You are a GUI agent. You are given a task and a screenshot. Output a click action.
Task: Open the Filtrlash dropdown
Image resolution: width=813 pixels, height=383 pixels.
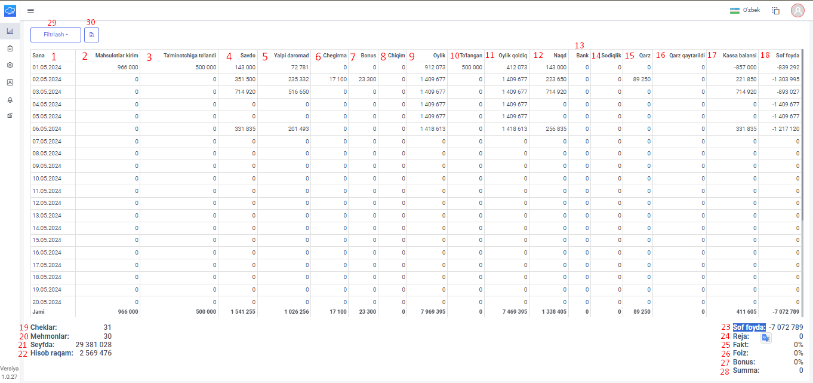pos(56,35)
